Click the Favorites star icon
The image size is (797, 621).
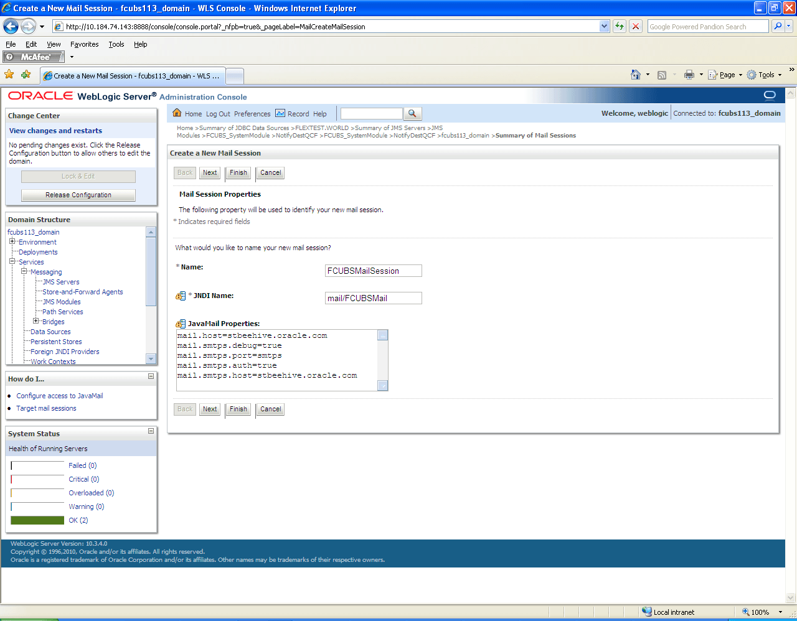[9, 75]
